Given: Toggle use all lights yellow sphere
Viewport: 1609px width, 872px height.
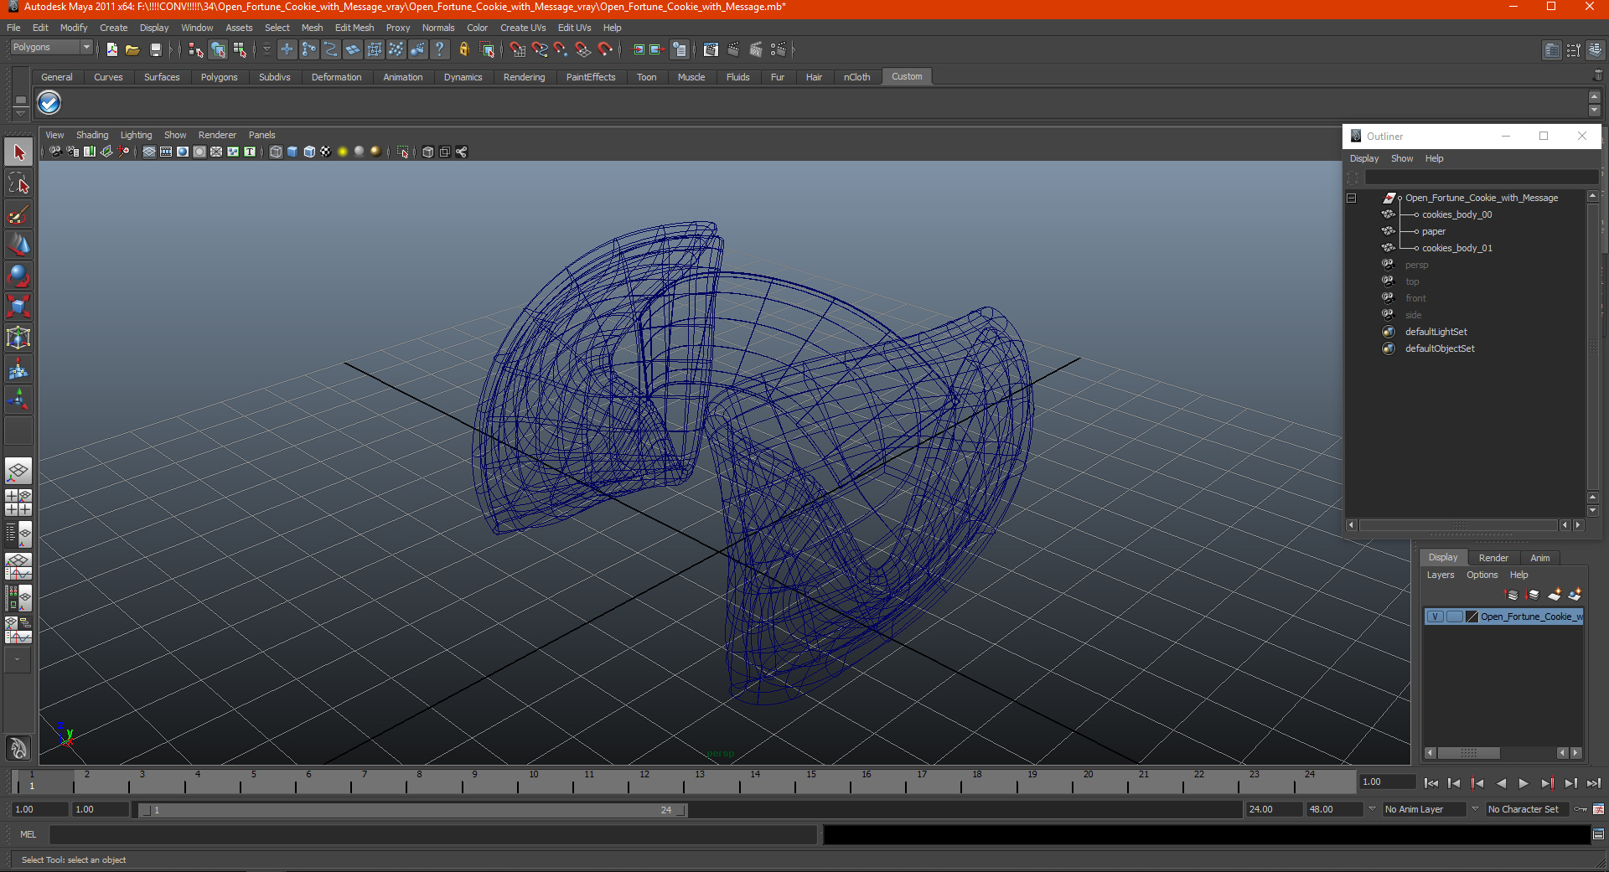Looking at the screenshot, I should coord(343,152).
